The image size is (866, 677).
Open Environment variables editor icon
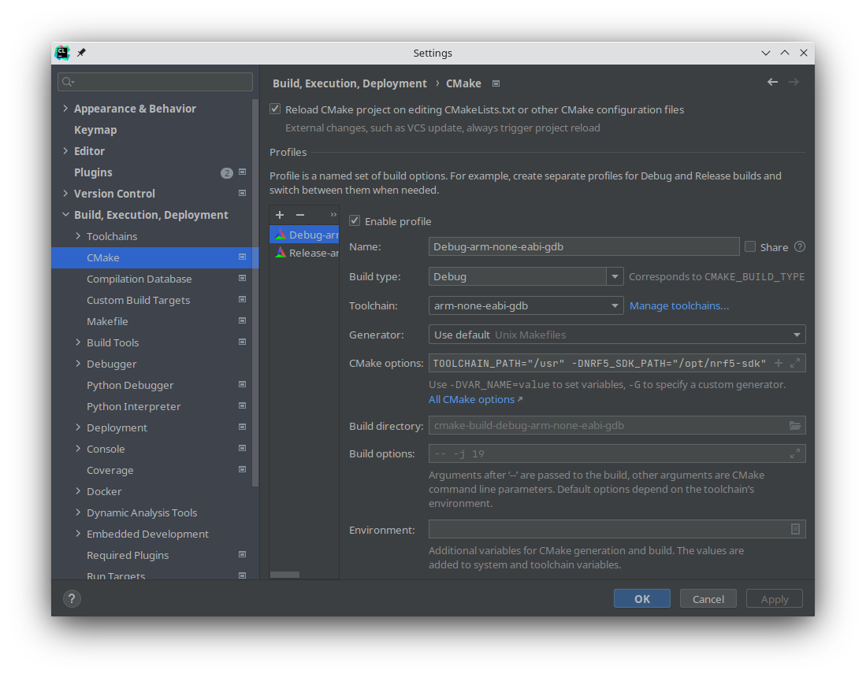point(795,530)
